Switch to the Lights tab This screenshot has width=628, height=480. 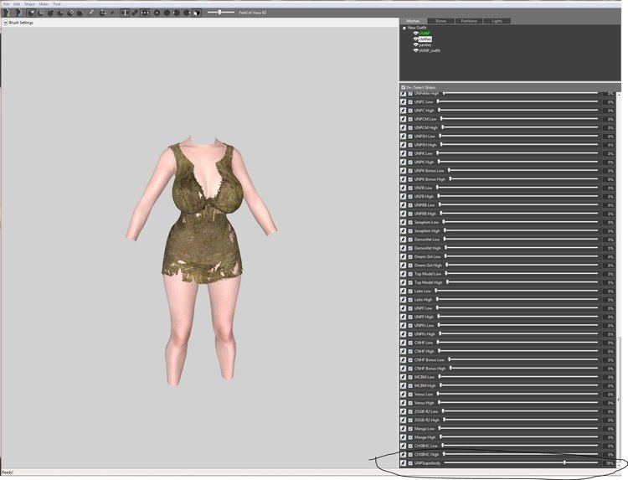(497, 21)
